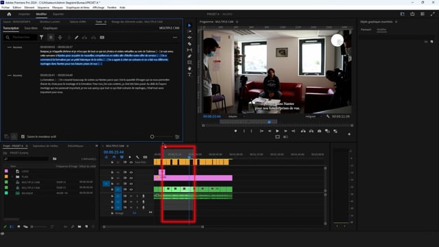The height and width of the screenshot is (247, 439).
Task: Open Program monitor panel menu
Action: tap(237, 21)
